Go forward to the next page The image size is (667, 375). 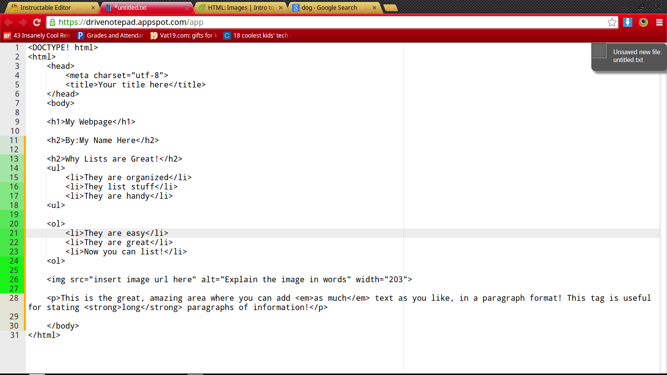[22, 22]
